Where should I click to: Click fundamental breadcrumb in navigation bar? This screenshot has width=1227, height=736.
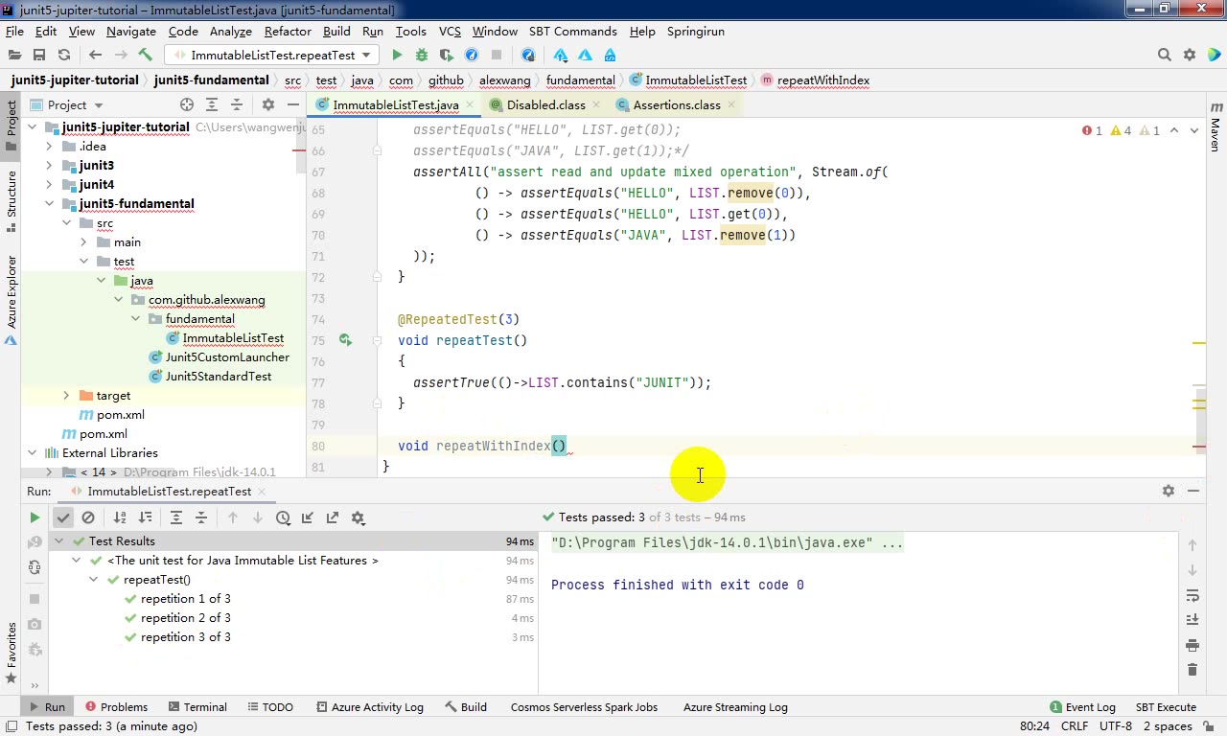[x=580, y=80]
